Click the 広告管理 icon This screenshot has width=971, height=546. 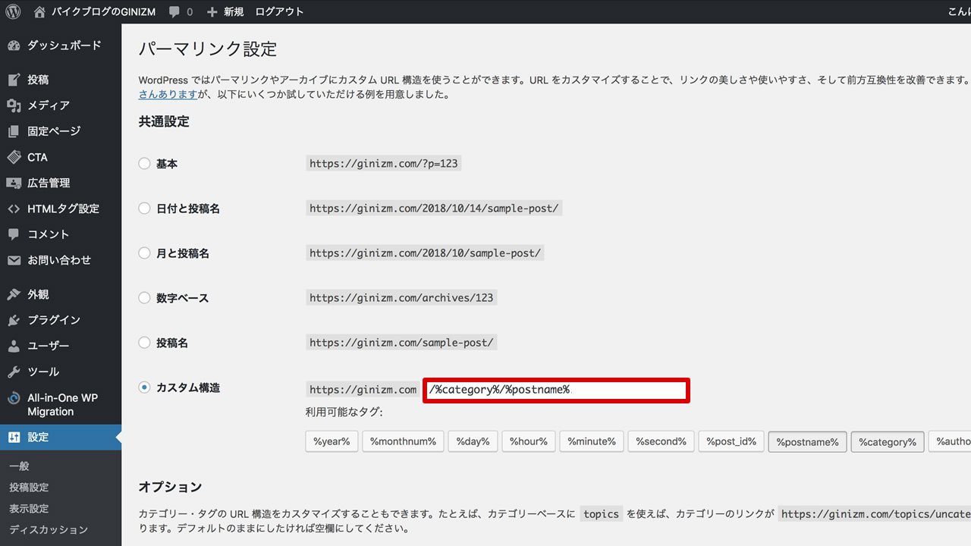pyautogui.click(x=14, y=183)
